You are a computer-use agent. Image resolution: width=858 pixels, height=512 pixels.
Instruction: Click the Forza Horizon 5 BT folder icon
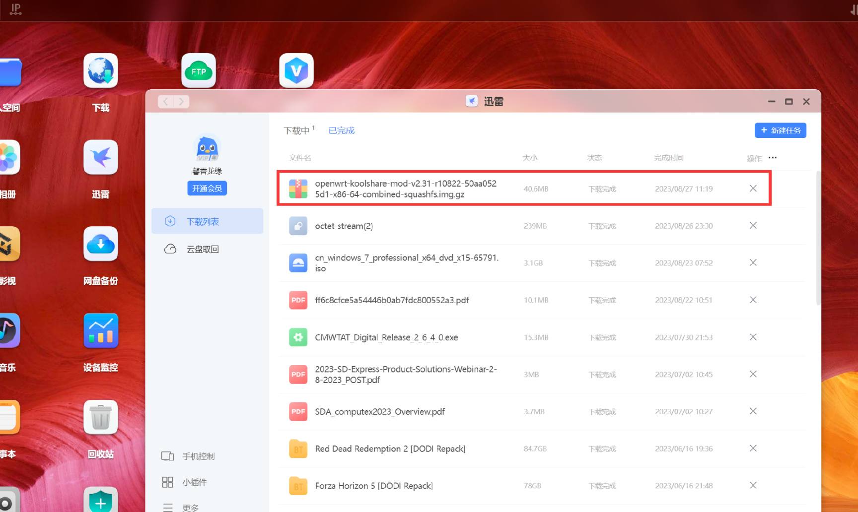pyautogui.click(x=298, y=486)
